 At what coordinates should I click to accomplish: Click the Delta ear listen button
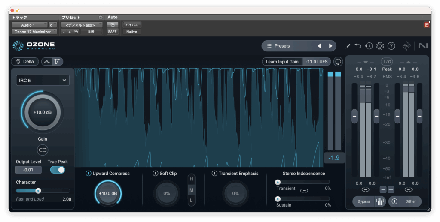25,61
